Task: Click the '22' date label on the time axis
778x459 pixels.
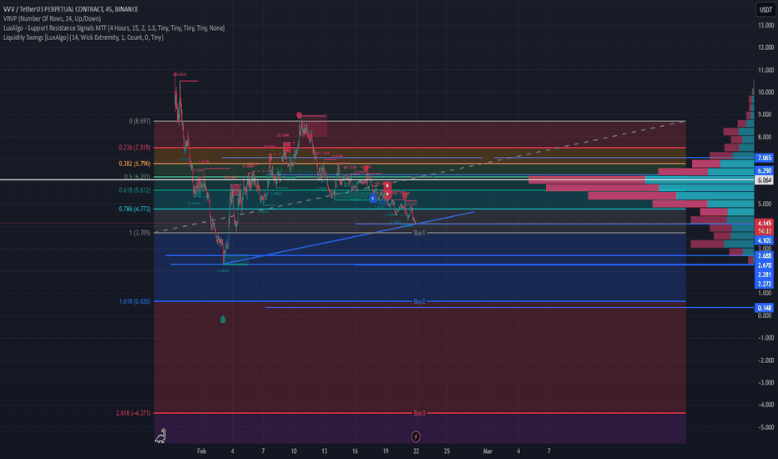Action: coord(416,451)
